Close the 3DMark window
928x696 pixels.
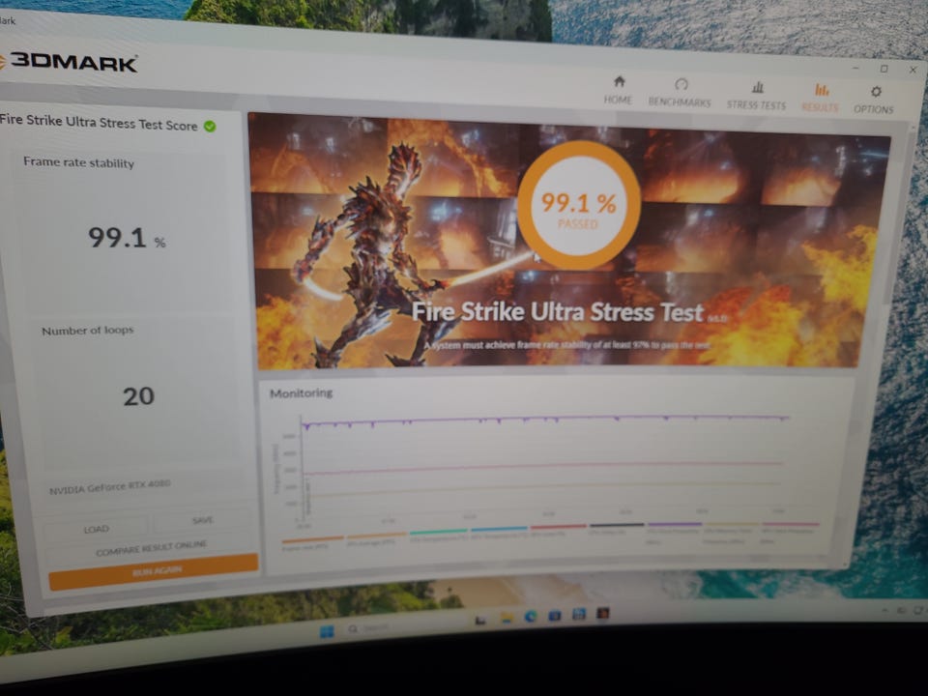click(x=913, y=70)
